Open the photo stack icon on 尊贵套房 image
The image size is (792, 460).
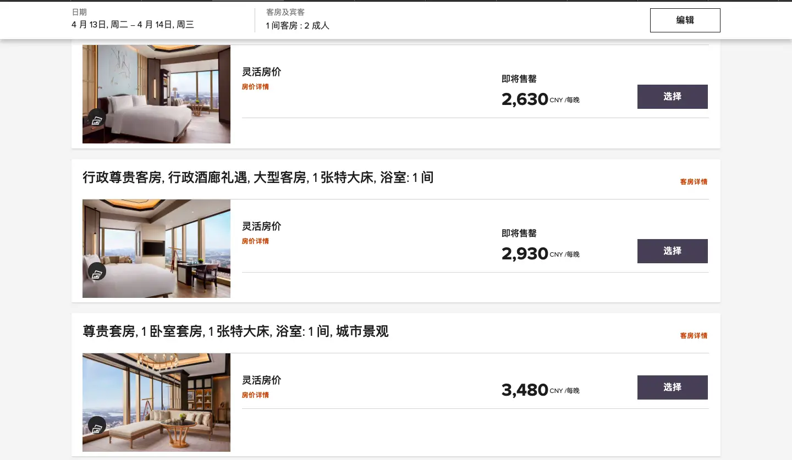pos(97,425)
